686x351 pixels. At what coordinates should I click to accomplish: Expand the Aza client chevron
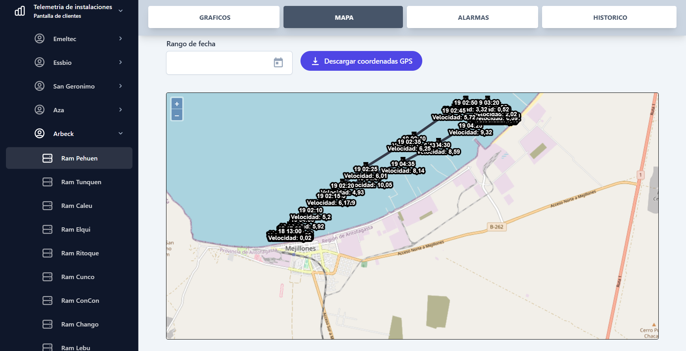pos(121,109)
